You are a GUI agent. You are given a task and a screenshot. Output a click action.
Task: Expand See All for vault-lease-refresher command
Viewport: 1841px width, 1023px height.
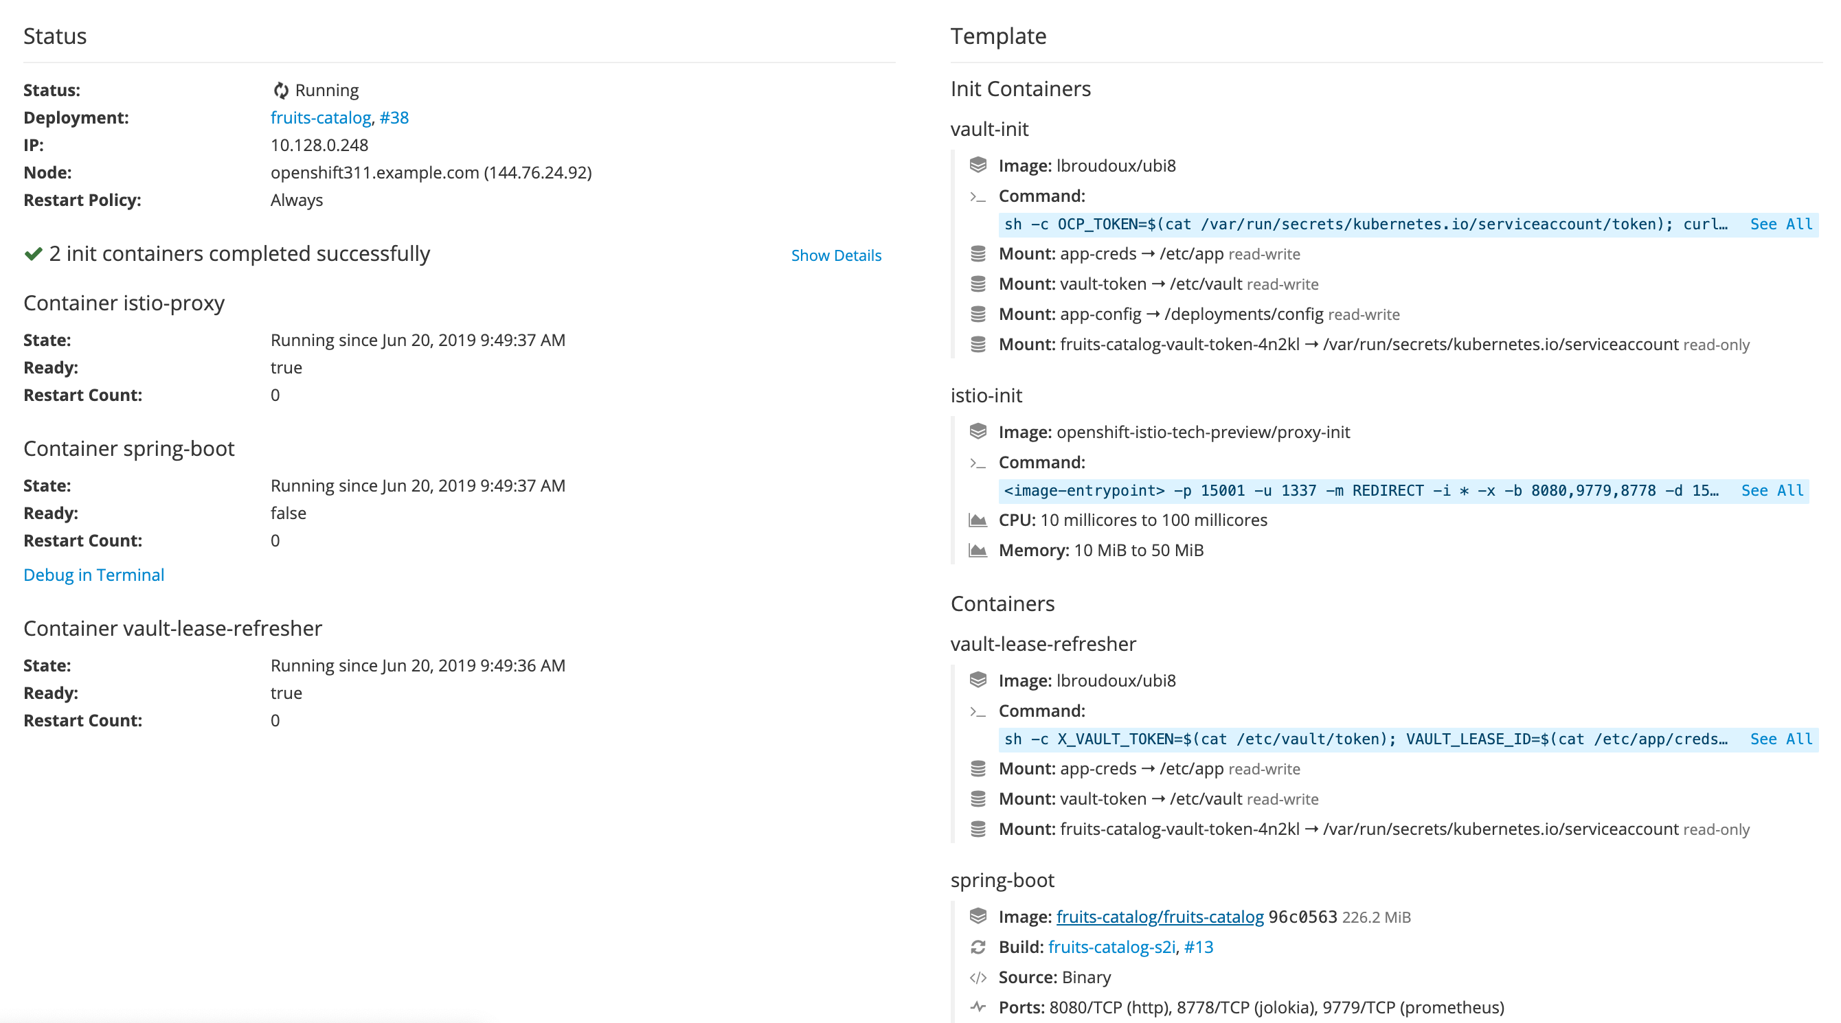(1781, 739)
